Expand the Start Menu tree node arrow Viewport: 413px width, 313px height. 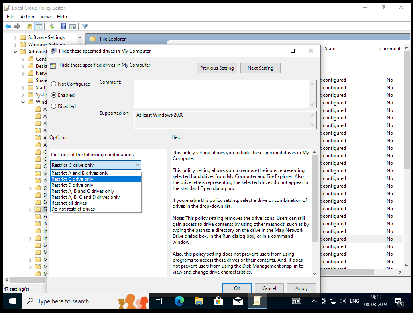click(x=23, y=88)
